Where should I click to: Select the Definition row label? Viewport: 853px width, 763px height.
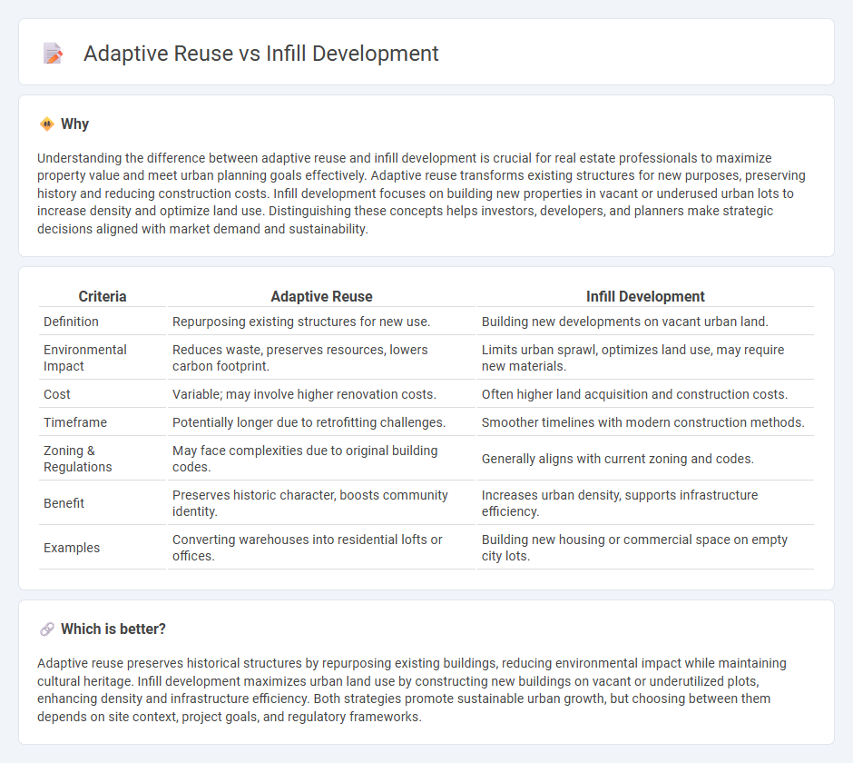coord(72,322)
